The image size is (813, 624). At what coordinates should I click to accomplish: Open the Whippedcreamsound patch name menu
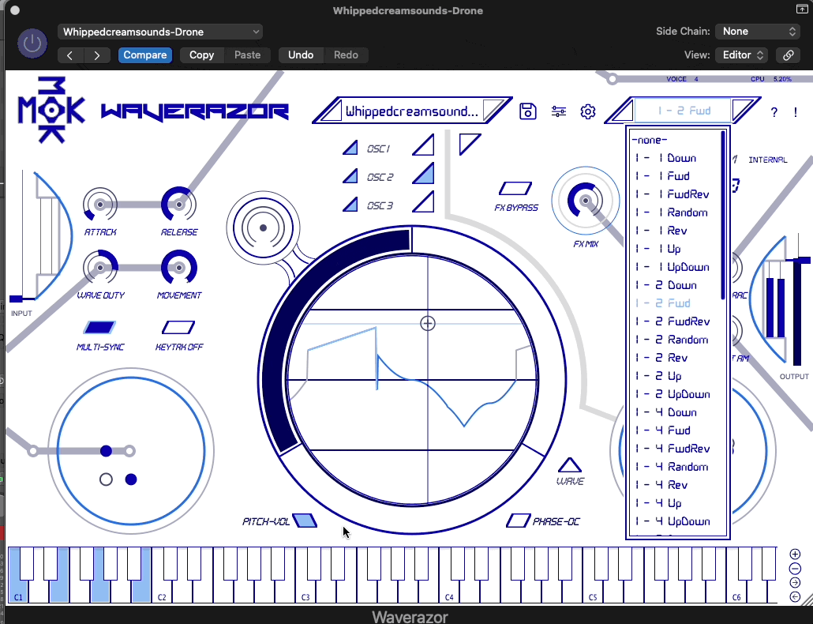[x=412, y=111]
